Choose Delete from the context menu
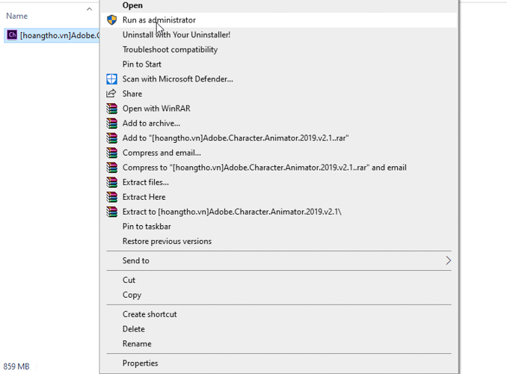The width and height of the screenshot is (507, 374). tap(279, 329)
